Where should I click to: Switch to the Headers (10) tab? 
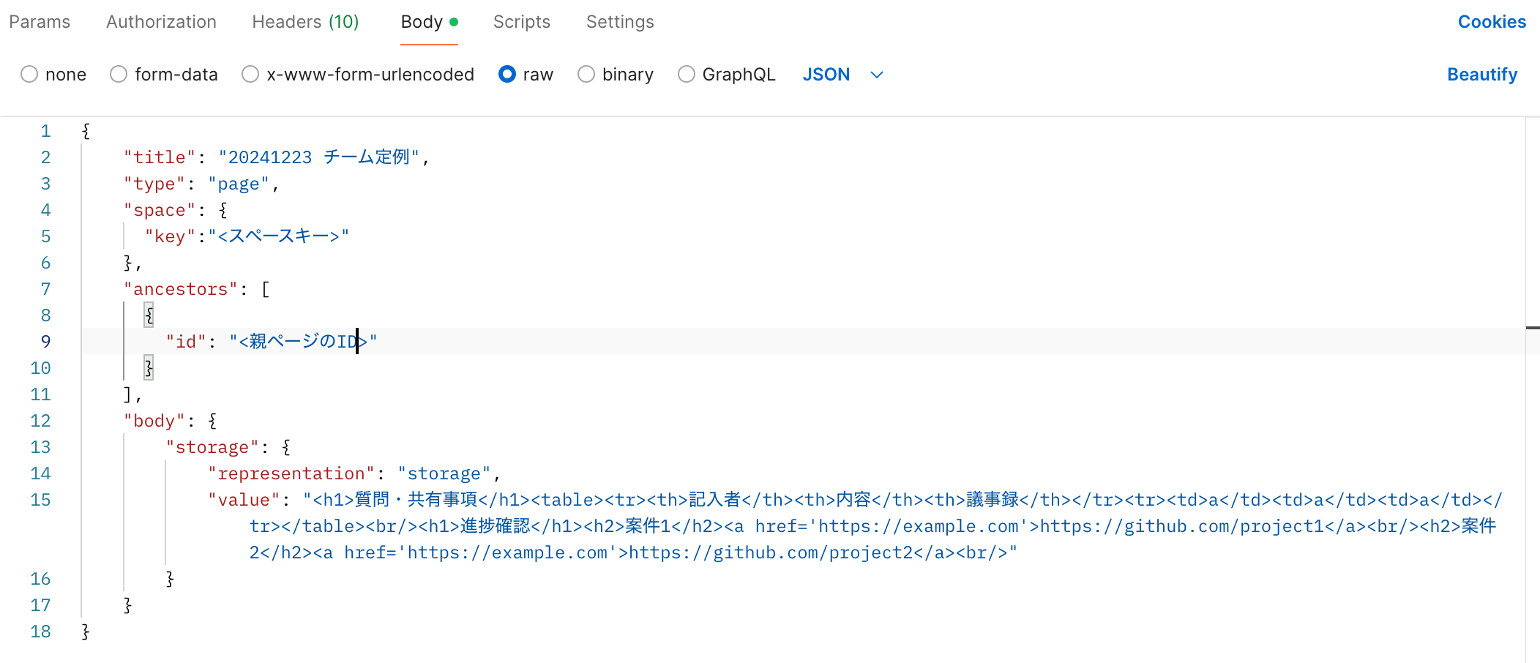[x=304, y=21]
